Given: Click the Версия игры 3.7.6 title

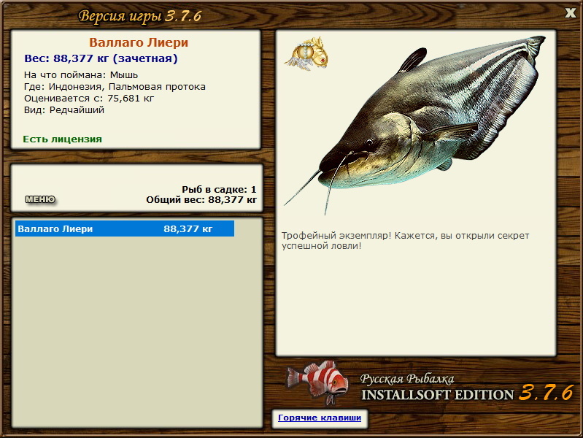Looking at the screenshot, I should tap(140, 16).
